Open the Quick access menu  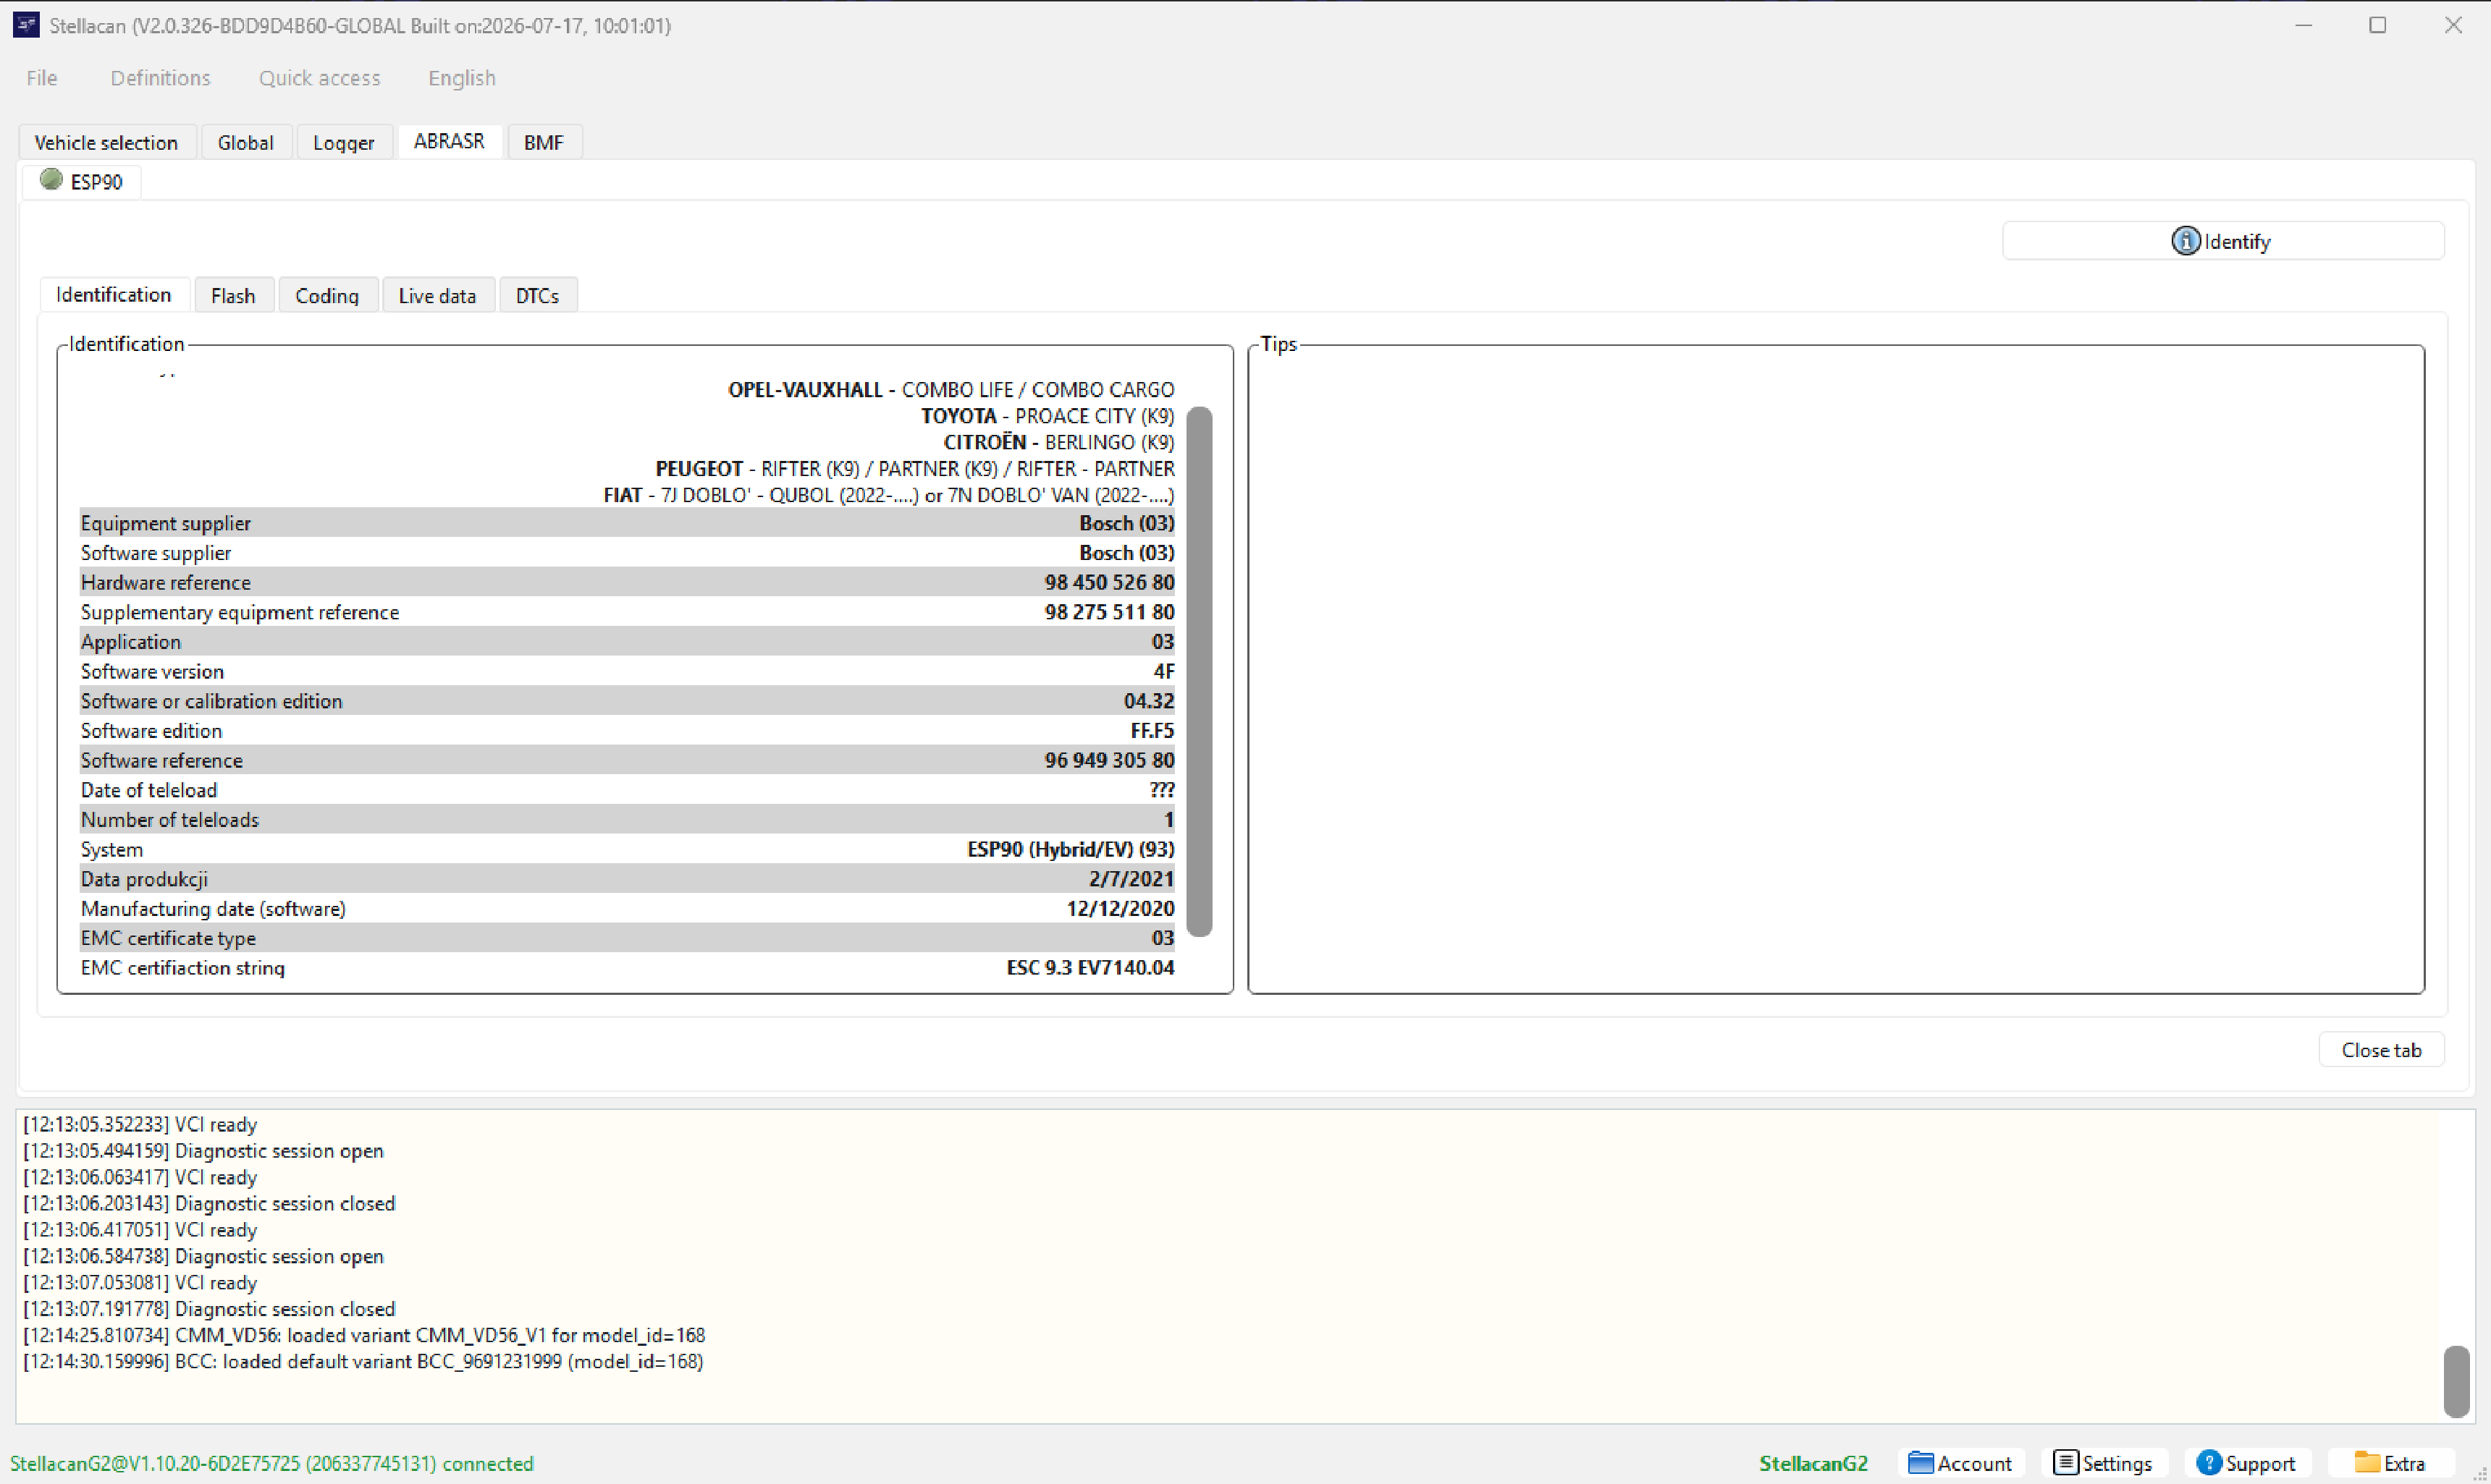(319, 78)
